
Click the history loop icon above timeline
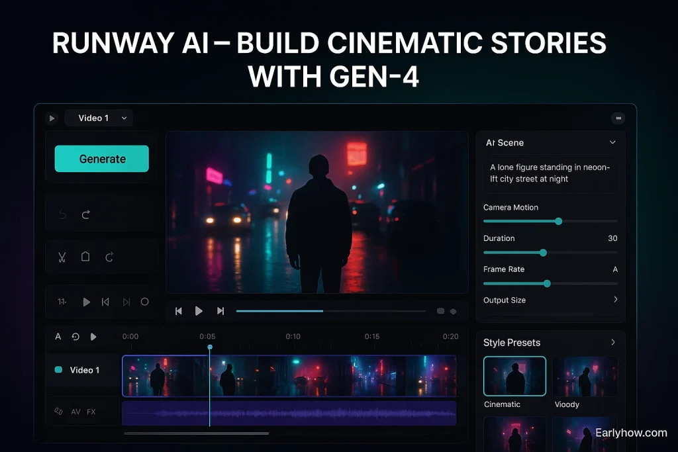tap(75, 337)
